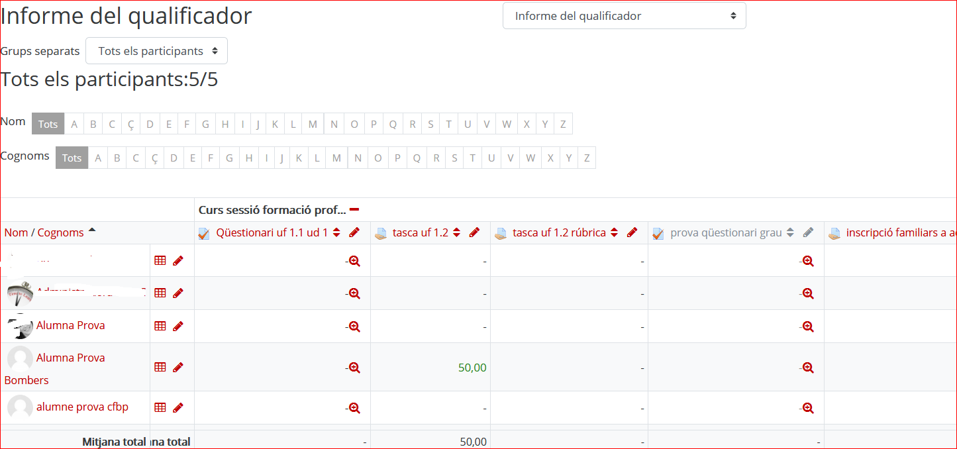The height and width of the screenshot is (449, 957).
Task: Analyse prova qüestionari grau magnifier for alumne prova cfbp
Action: 808,409
